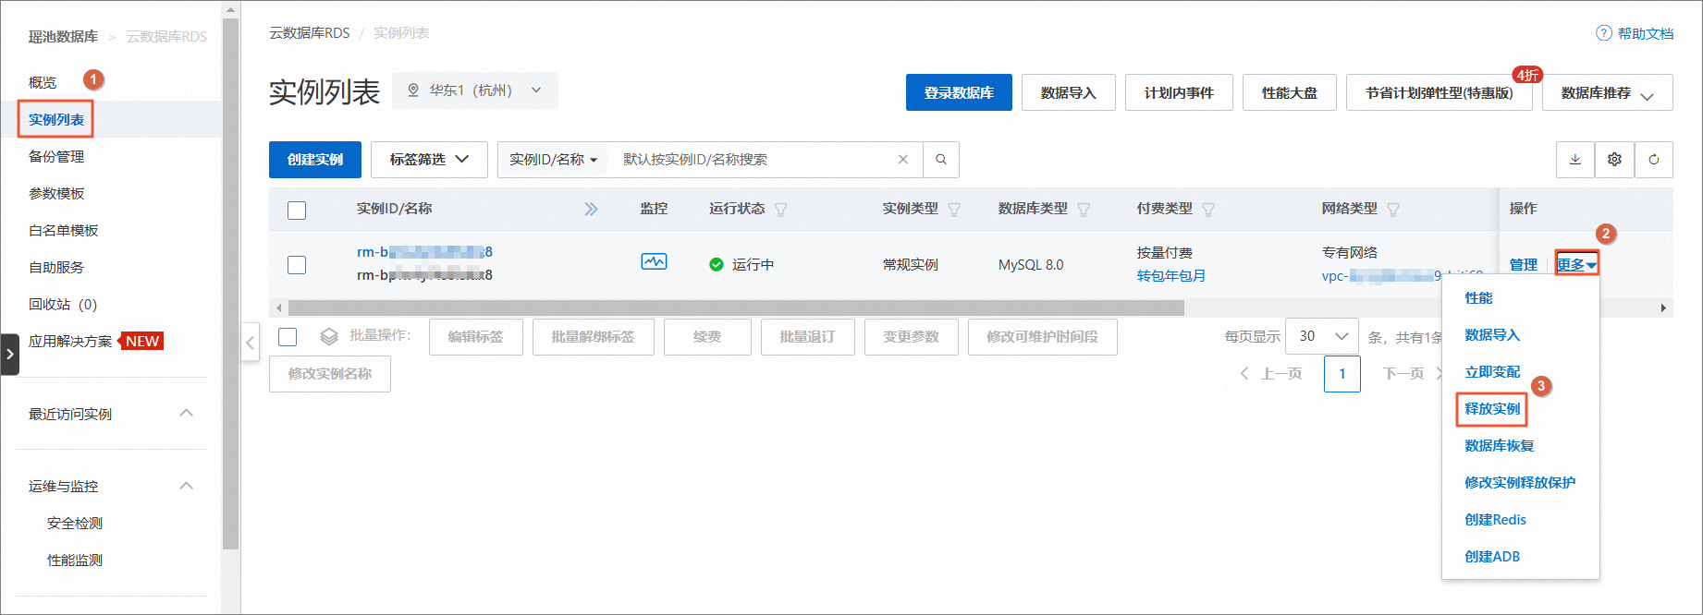Select the rm-b instance row checkbox
The height and width of the screenshot is (615, 1703).
pyautogui.click(x=297, y=265)
